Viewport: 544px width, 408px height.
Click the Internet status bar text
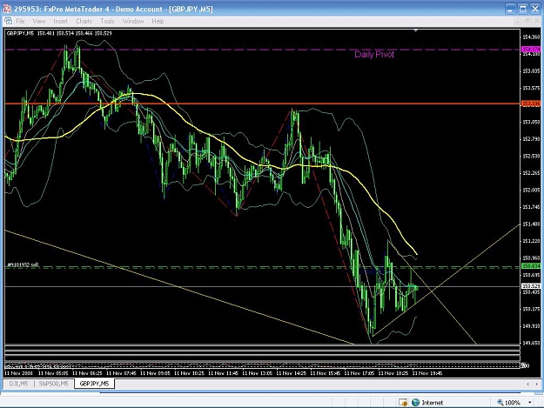(433, 403)
